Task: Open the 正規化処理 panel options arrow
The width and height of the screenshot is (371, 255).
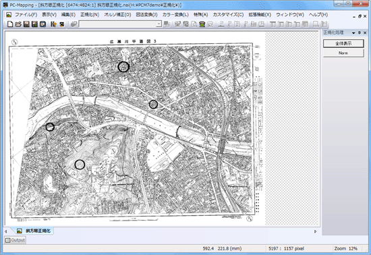Action: point(353,33)
